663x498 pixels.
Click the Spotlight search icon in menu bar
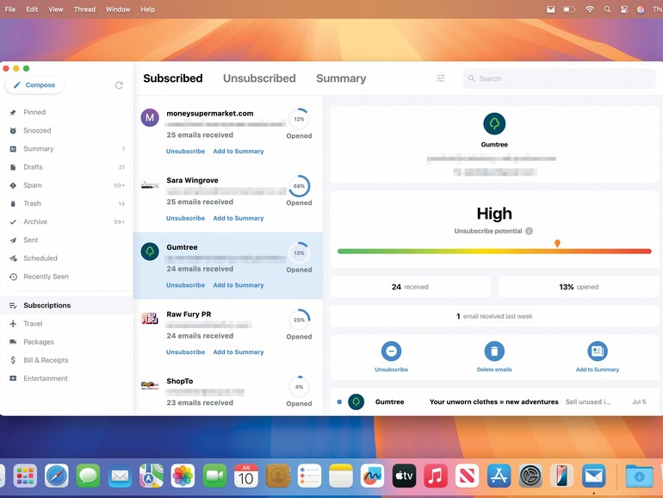pos(607,9)
